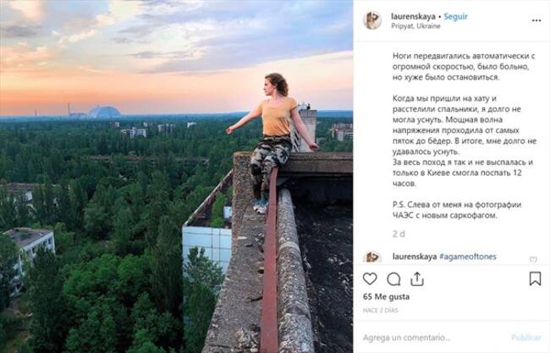Click the small avatar beside the hashtag comment

[x=372, y=257]
